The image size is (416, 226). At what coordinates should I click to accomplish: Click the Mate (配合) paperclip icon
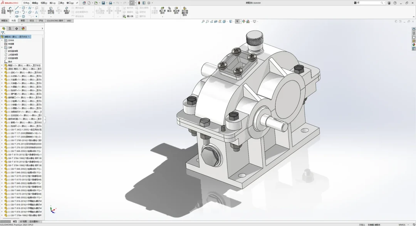pos(169,10)
